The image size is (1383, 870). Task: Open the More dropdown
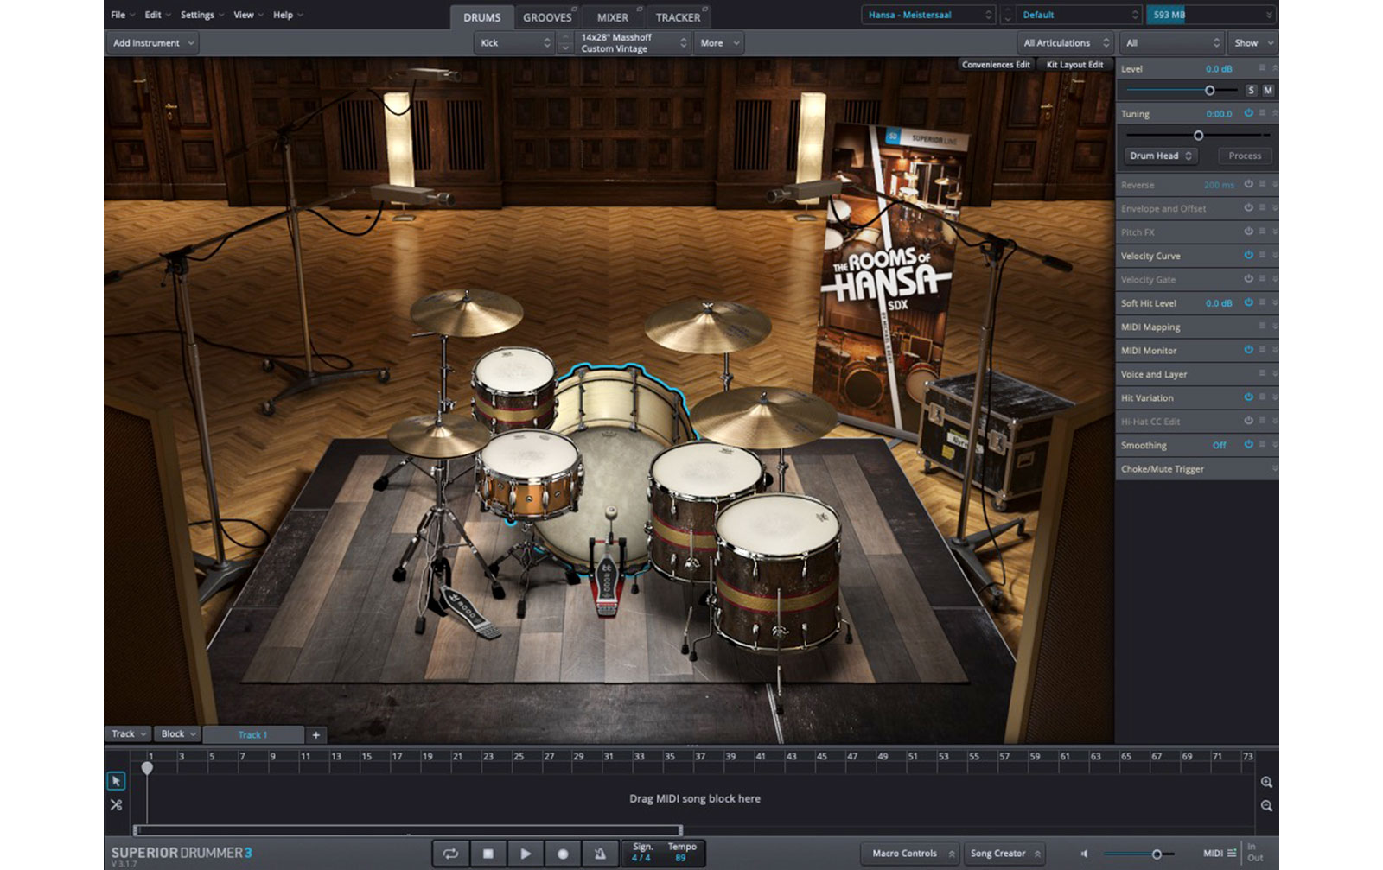719,43
